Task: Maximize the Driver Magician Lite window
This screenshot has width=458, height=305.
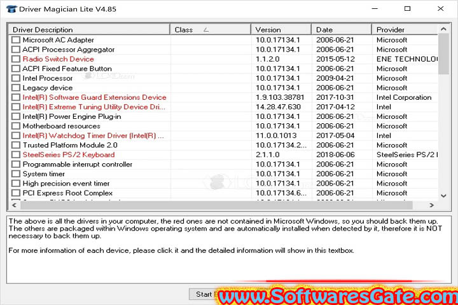Action: pos(407,9)
